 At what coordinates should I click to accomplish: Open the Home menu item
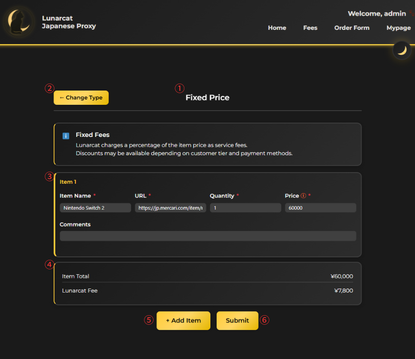coord(276,28)
